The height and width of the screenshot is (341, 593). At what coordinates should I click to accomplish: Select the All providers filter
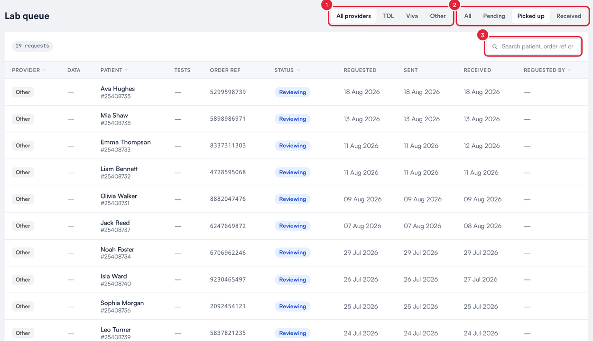353,16
